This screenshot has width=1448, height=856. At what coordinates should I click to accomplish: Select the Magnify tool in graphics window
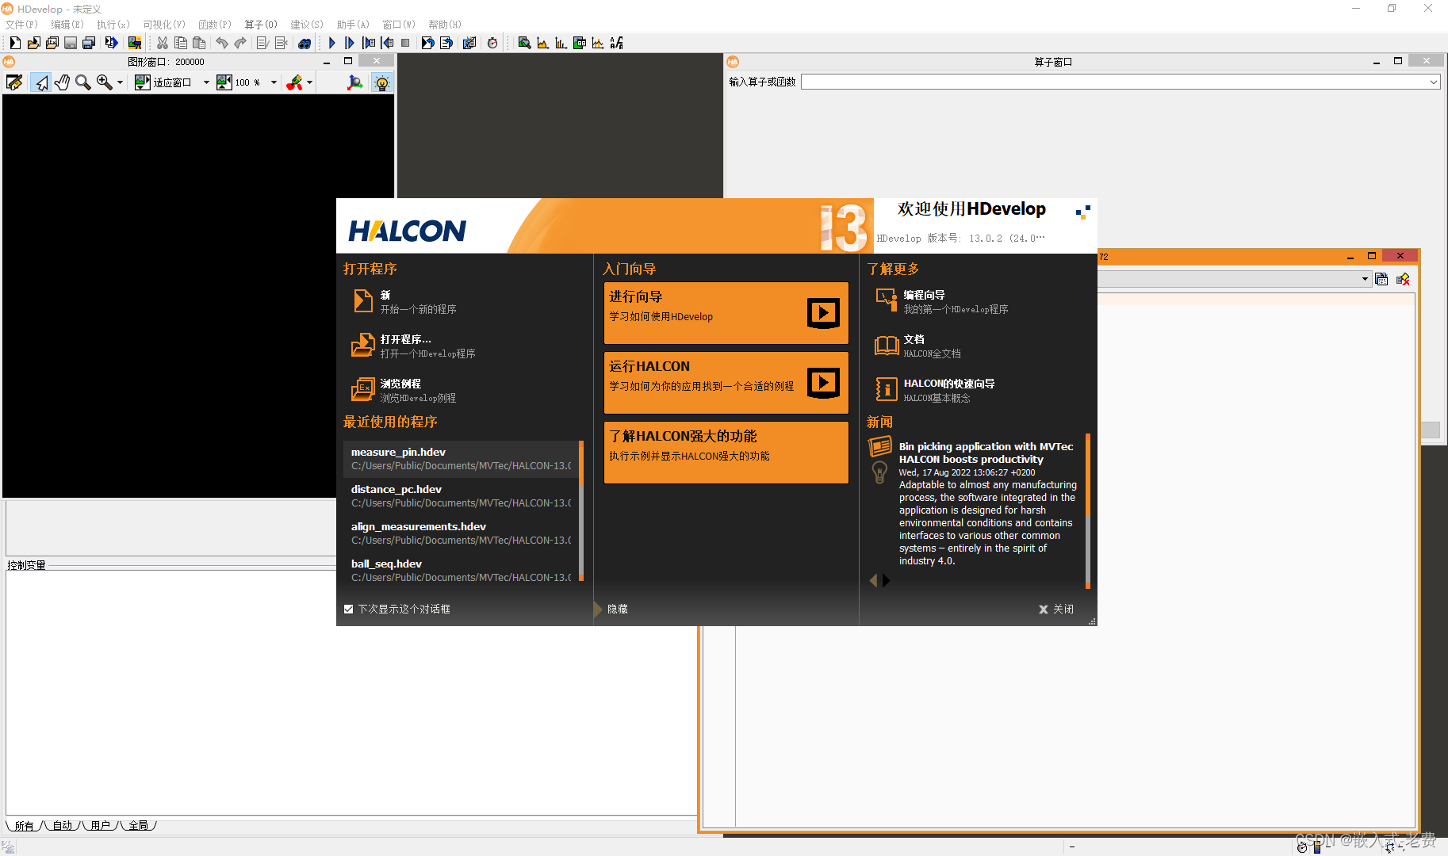[x=80, y=82]
